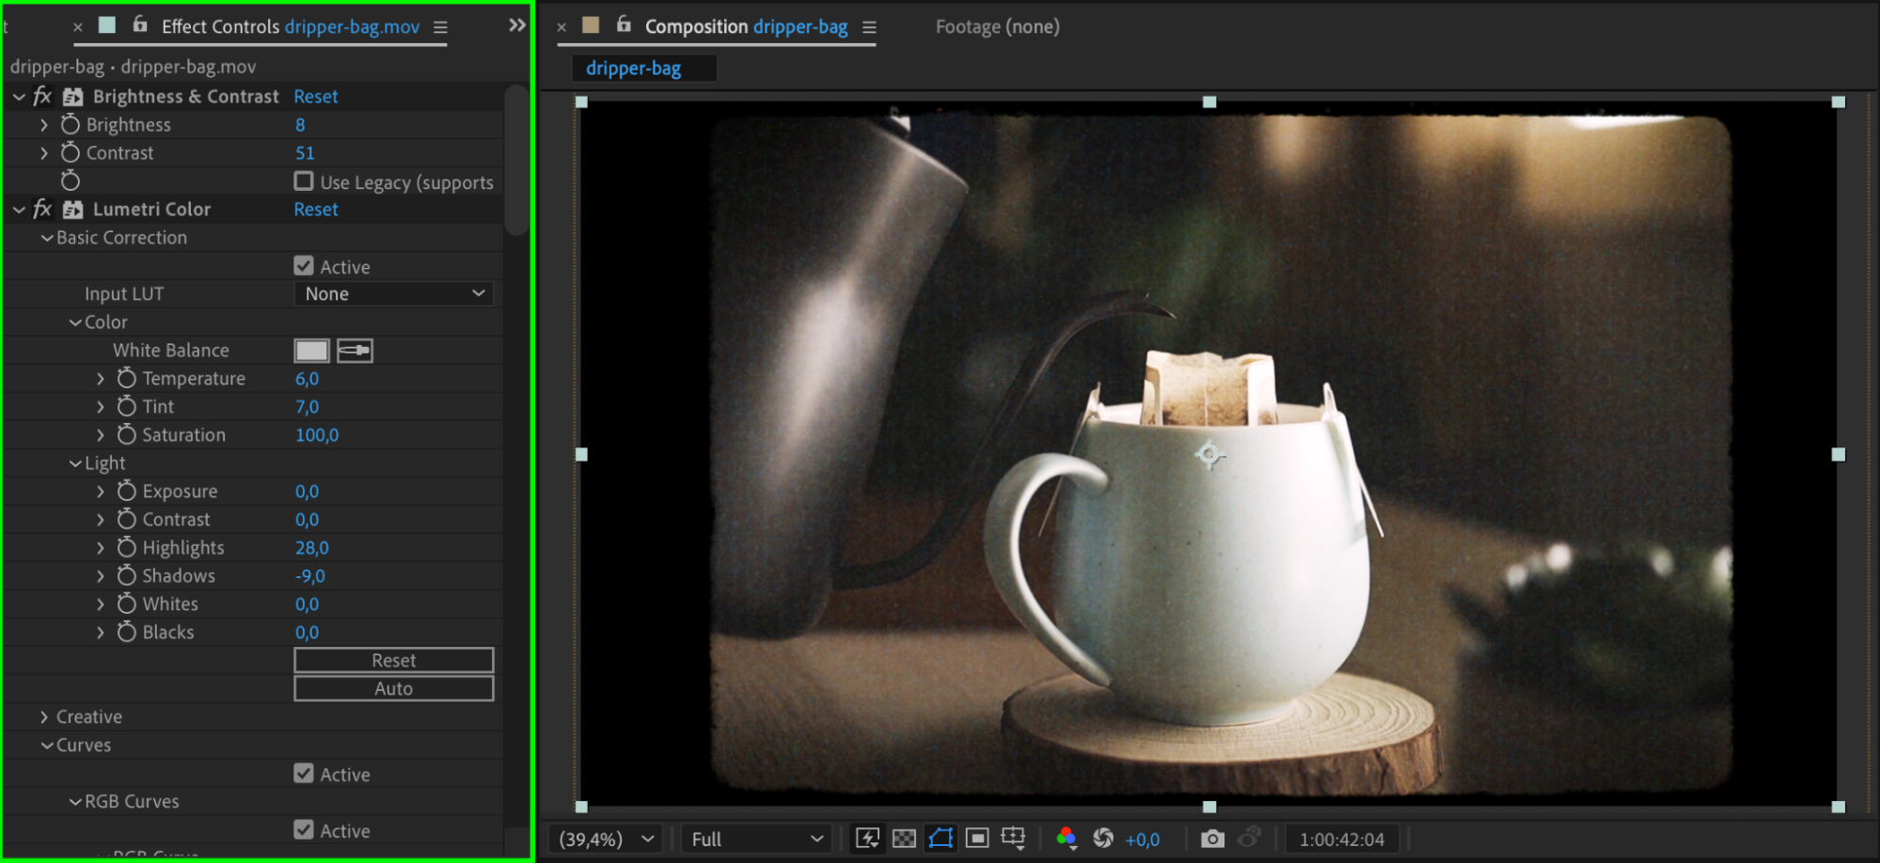Reset the Brightness & Contrast effect

point(315,97)
